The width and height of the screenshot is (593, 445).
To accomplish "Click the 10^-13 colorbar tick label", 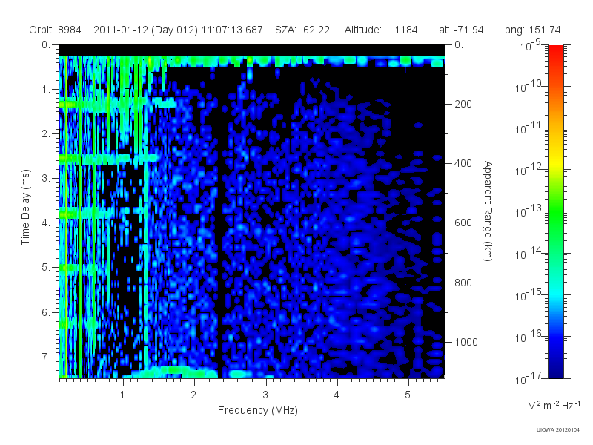I will (x=528, y=212).
